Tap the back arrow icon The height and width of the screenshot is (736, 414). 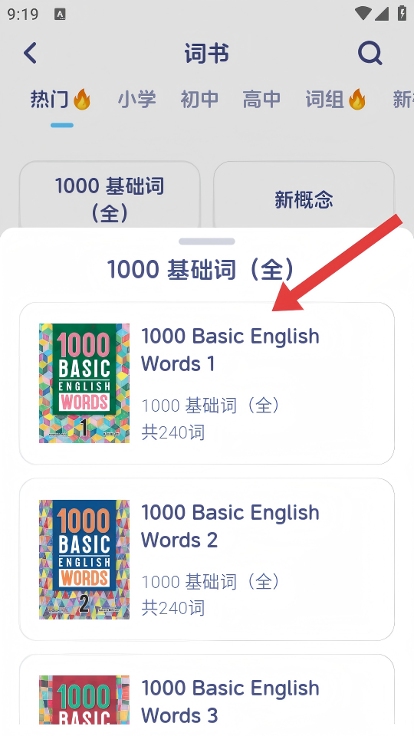point(31,53)
